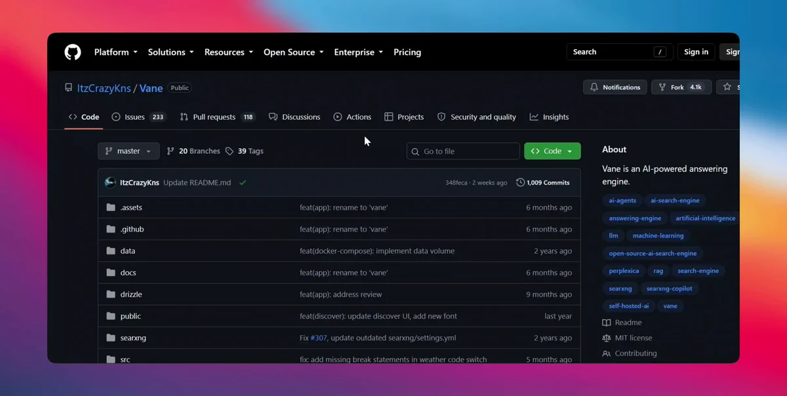This screenshot has width=787, height=396.
Task: Expand the Platform navigation menu
Action: pos(116,52)
